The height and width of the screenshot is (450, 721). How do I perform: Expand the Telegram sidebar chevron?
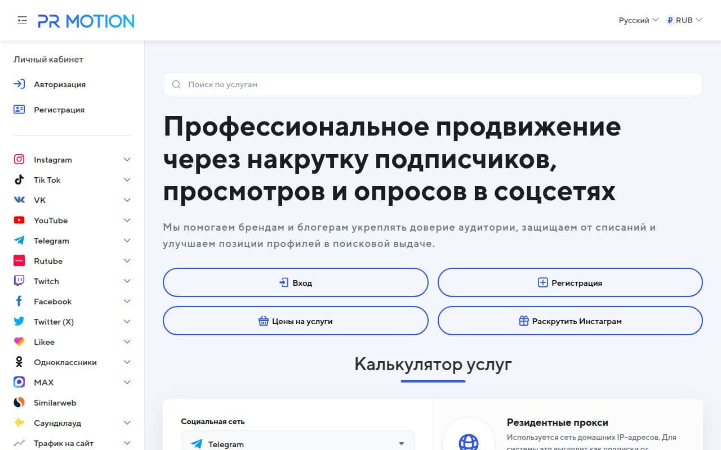point(127,241)
